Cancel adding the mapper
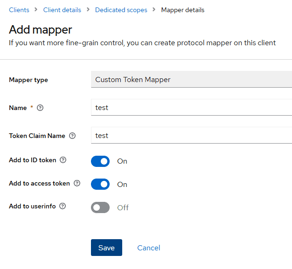This screenshot has width=292, height=269. pyautogui.click(x=149, y=248)
